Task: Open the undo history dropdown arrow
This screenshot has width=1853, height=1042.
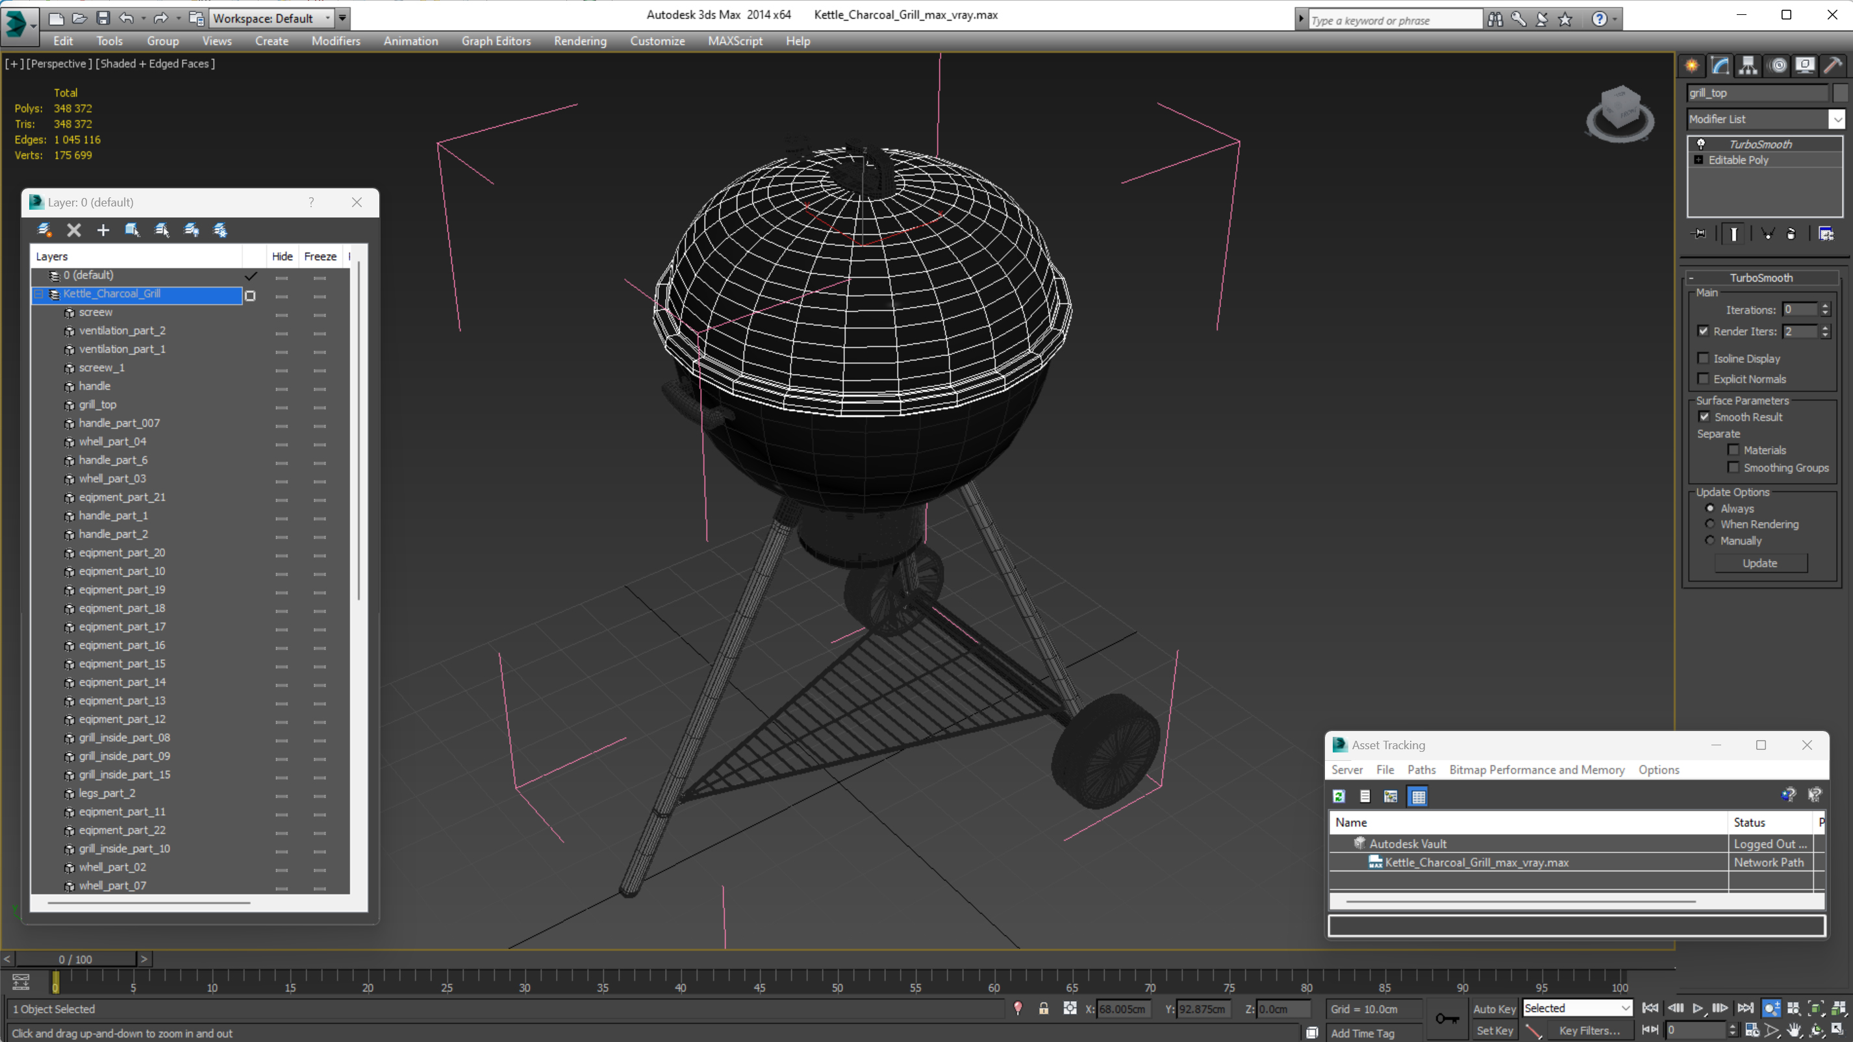Action: coord(143,18)
